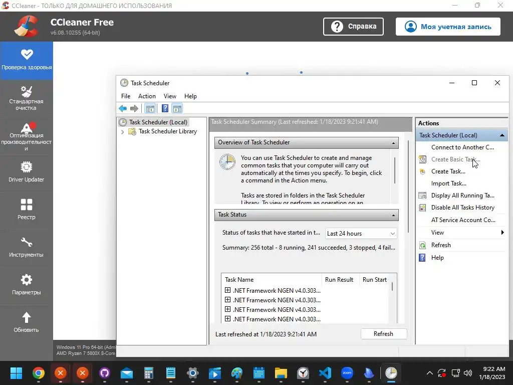Click Справка help button in CCleaner
Image resolution: width=513 pixels, height=385 pixels.
point(353,27)
